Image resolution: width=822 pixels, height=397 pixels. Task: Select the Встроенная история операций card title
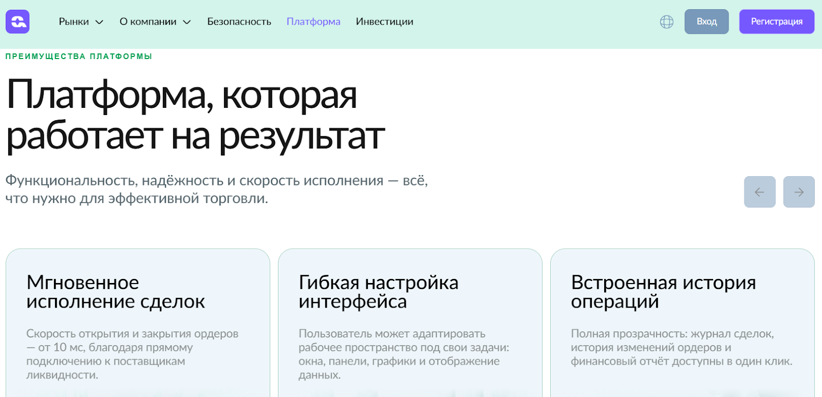coord(663,292)
